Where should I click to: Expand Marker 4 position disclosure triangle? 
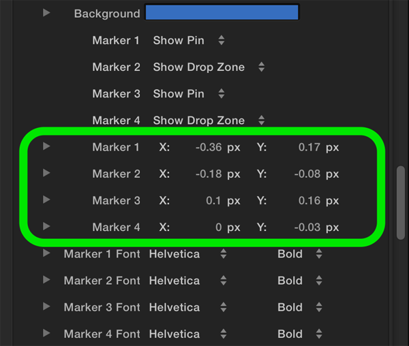[46, 226]
